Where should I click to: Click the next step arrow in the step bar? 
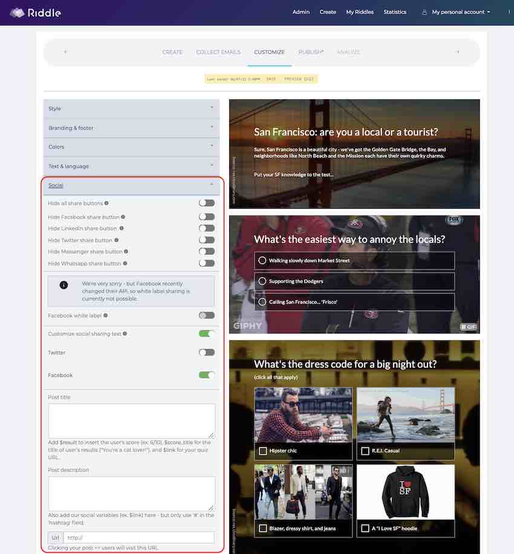(458, 51)
